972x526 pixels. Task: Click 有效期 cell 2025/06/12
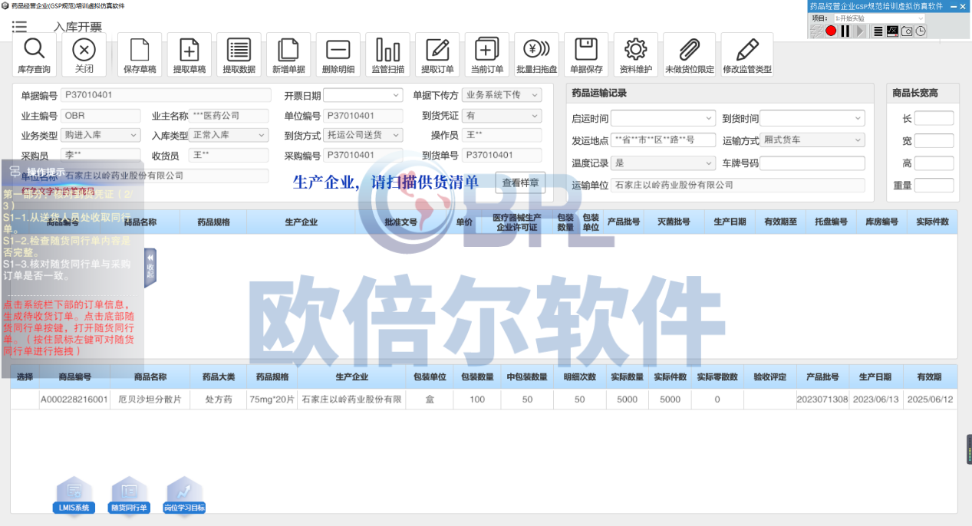click(x=929, y=399)
